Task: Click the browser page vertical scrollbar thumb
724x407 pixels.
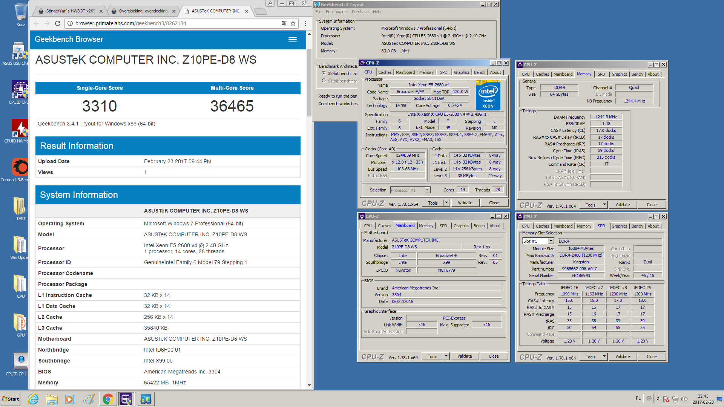Action: (x=309, y=82)
